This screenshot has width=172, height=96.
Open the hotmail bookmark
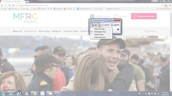point(42,9)
